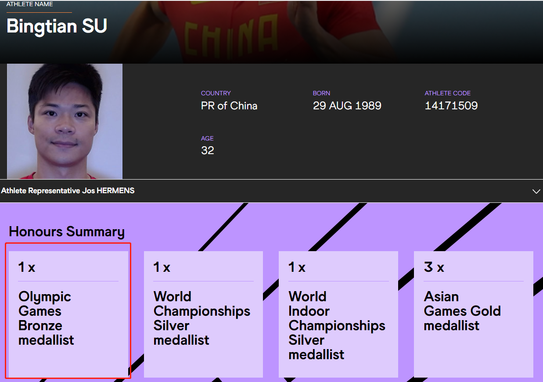543x382 pixels.
Task: Click the 3 x count above Asian Games
Action: pyautogui.click(x=434, y=267)
